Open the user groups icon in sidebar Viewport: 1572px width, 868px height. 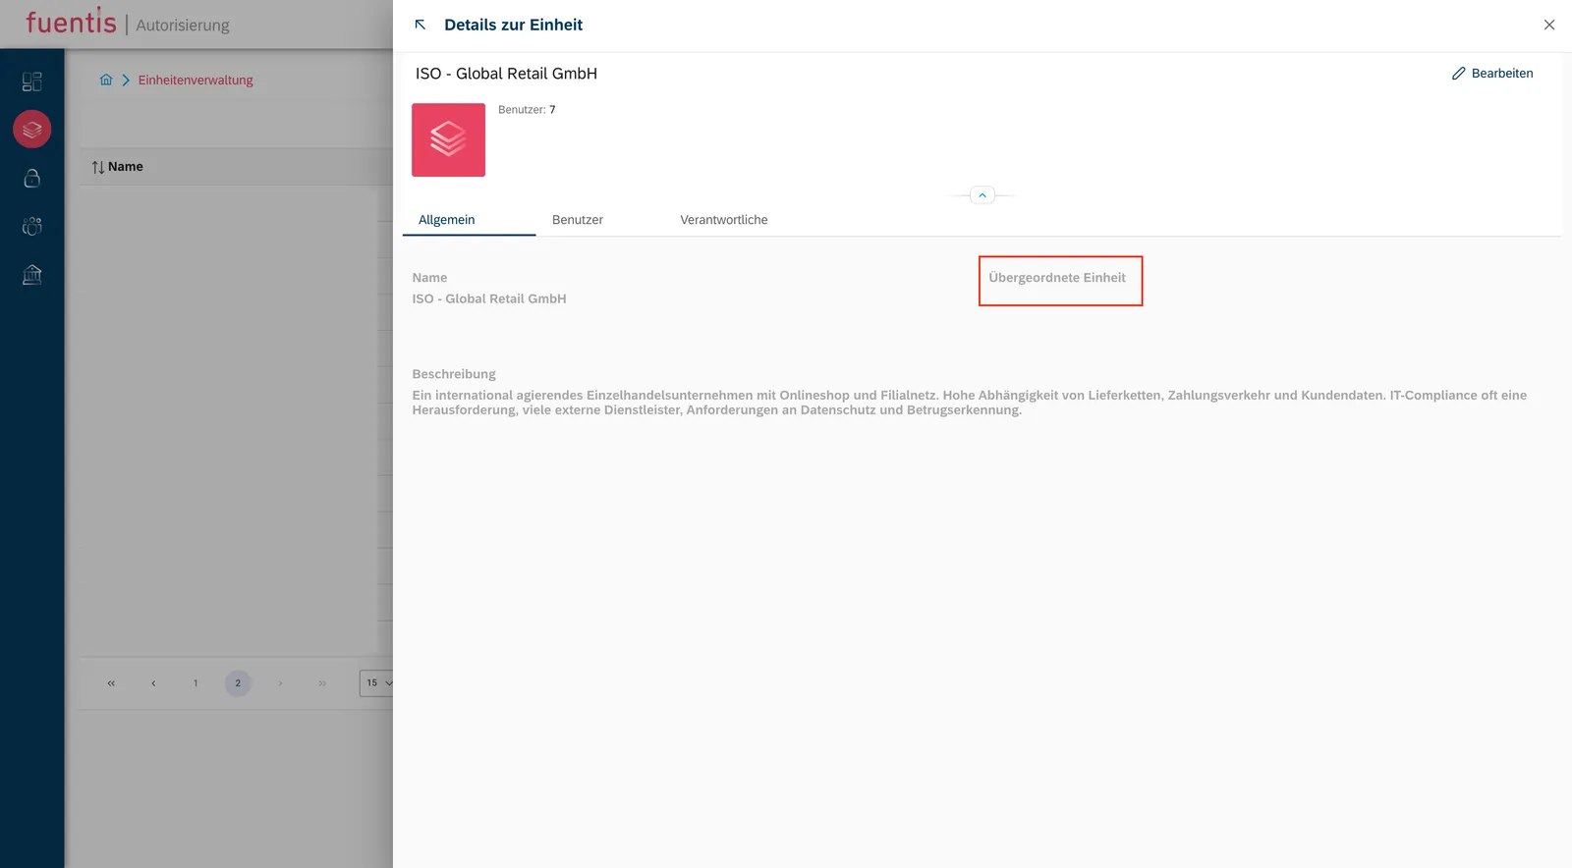pos(31,226)
